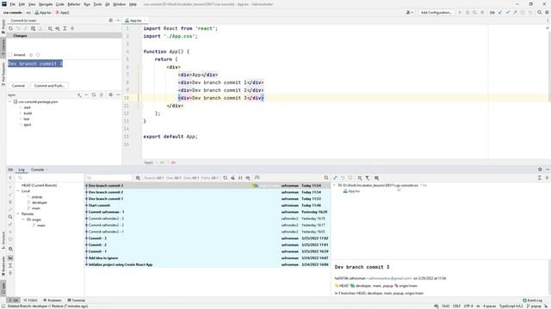The image size is (551, 309).
Task: Click the Git Commit checkmark in top toolbar
Action: click(x=508, y=12)
